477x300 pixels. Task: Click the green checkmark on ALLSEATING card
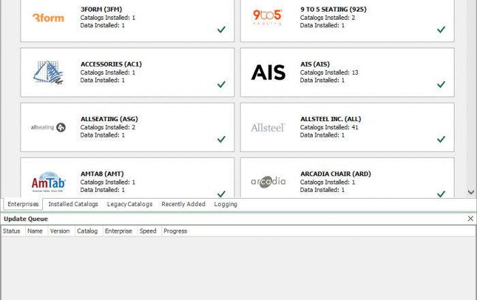(221, 139)
